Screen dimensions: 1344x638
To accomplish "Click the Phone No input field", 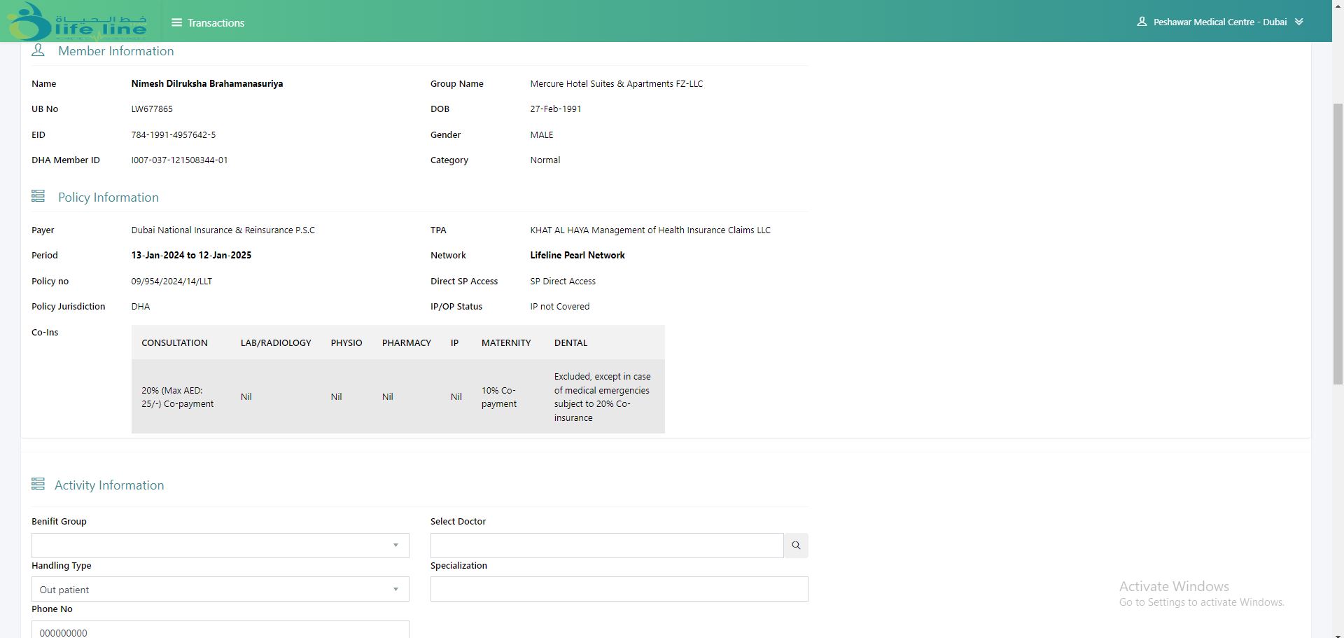I will pyautogui.click(x=220, y=630).
